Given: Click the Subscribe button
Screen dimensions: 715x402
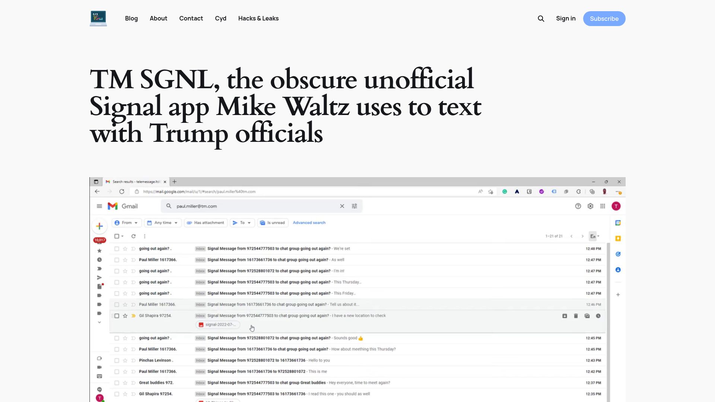Looking at the screenshot, I should tap(604, 19).
